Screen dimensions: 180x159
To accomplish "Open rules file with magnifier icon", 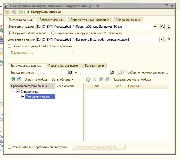I will tap(162, 27).
